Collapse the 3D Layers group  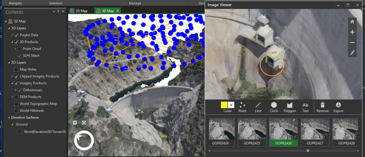coord(9,28)
